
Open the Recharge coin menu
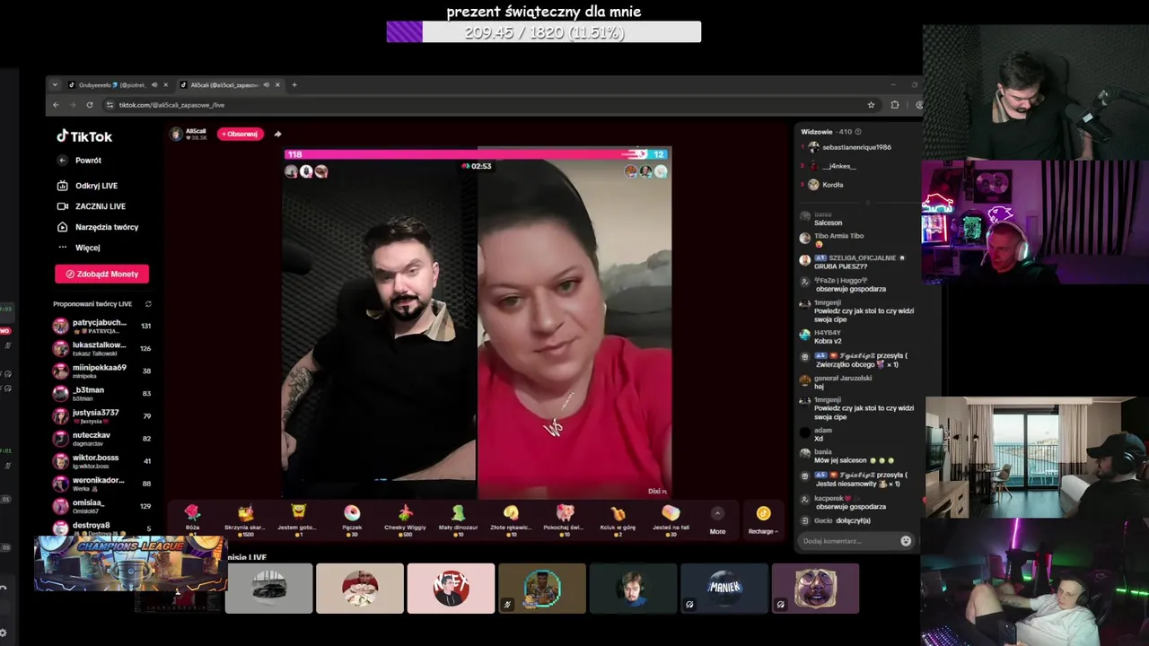(763, 519)
